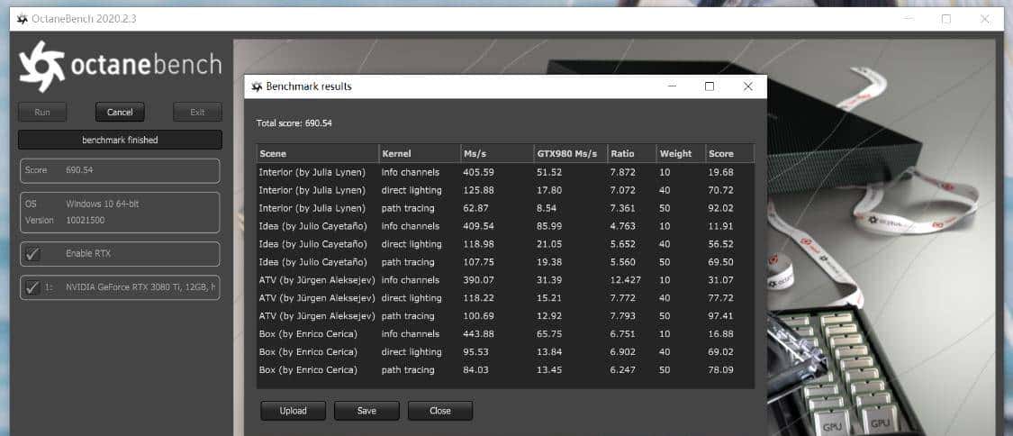The height and width of the screenshot is (436, 1013).
Task: Save the benchmark results
Action: click(366, 411)
